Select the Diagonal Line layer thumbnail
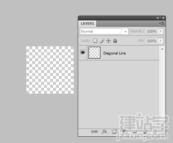173x143 pixels. [x=94, y=53]
